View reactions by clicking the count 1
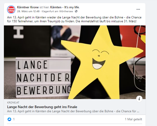This screenshot has width=157, height=126. click(x=14, y=119)
